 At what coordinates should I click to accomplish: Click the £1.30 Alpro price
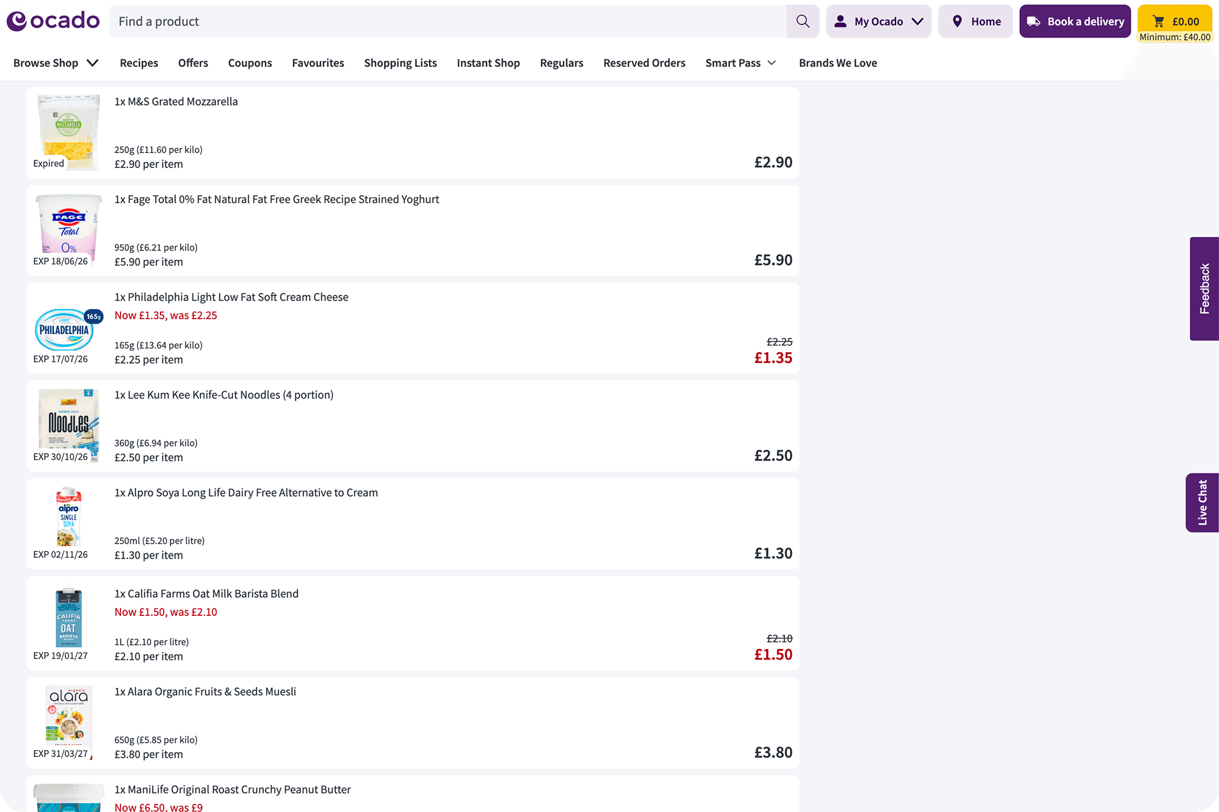click(773, 553)
